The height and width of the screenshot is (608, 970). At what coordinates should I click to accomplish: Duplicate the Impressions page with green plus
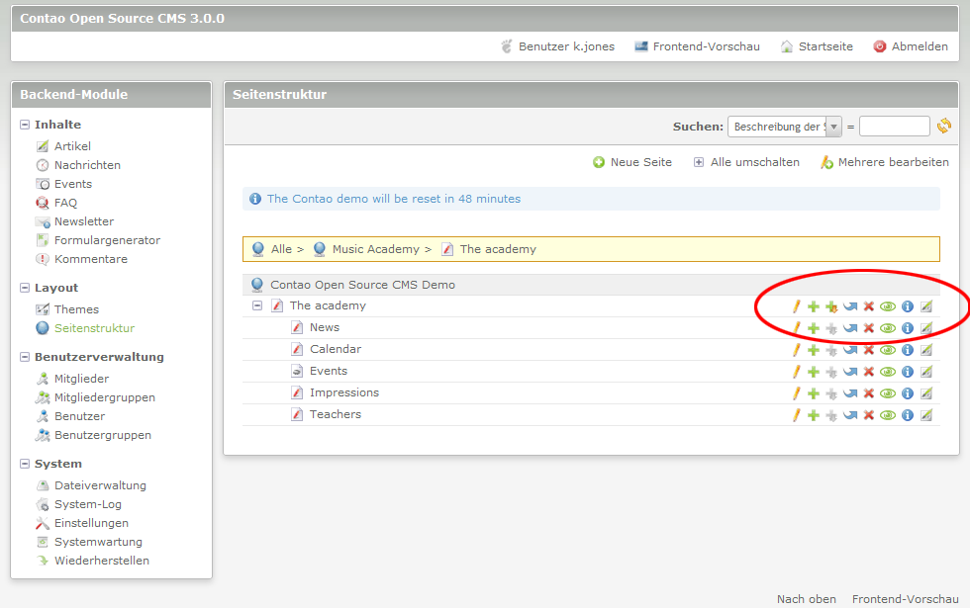[x=814, y=393]
